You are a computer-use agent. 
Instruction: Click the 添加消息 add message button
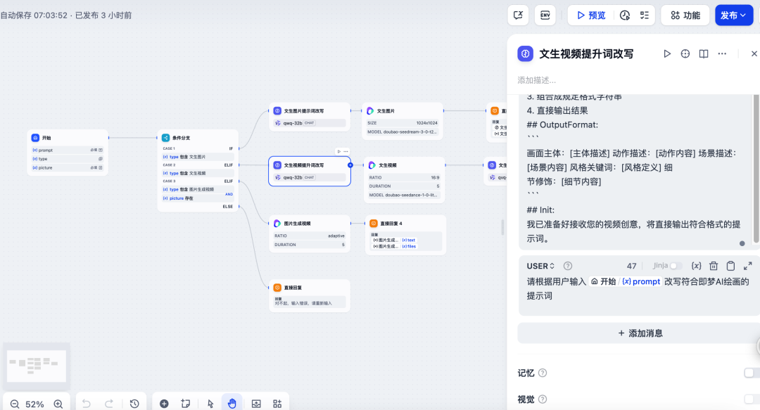point(640,333)
